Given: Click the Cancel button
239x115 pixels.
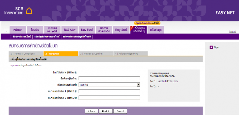Looking at the screenshot, I should 120,111.
